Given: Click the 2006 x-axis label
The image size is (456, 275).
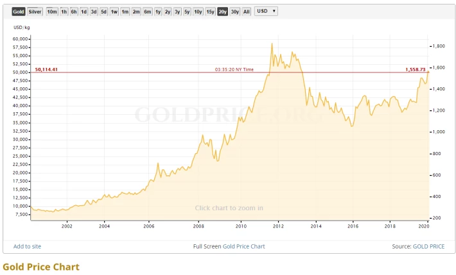Looking at the screenshot, I should point(148,226).
